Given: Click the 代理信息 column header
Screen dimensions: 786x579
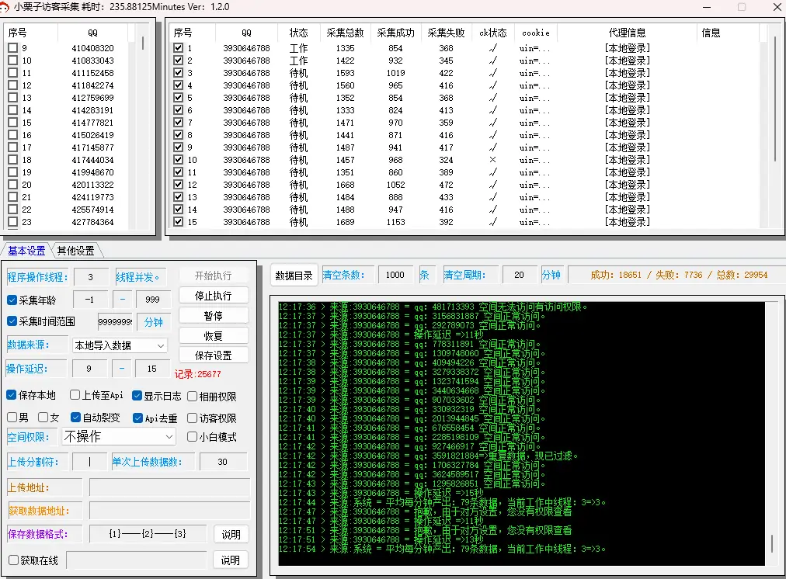Looking at the screenshot, I should click(x=627, y=33).
